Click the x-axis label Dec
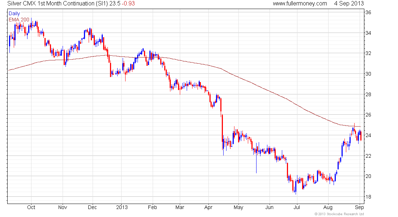398x217 pixels. point(92,207)
